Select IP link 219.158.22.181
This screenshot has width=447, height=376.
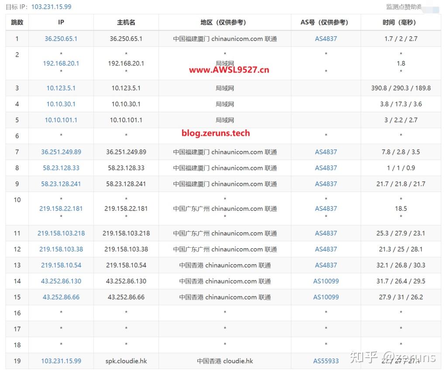tap(61, 209)
